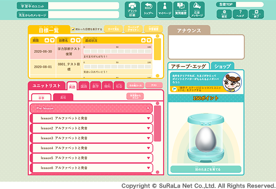276x189 pixels.
Task: Expand lesson4 アルファベットと発音 arrow
Action: 148,148
